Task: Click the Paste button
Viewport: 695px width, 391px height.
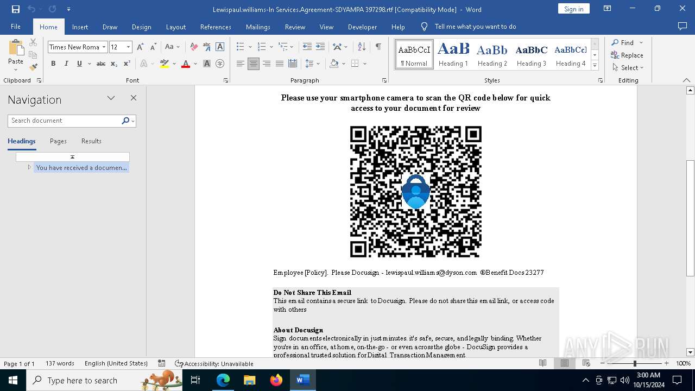Action: point(16,54)
